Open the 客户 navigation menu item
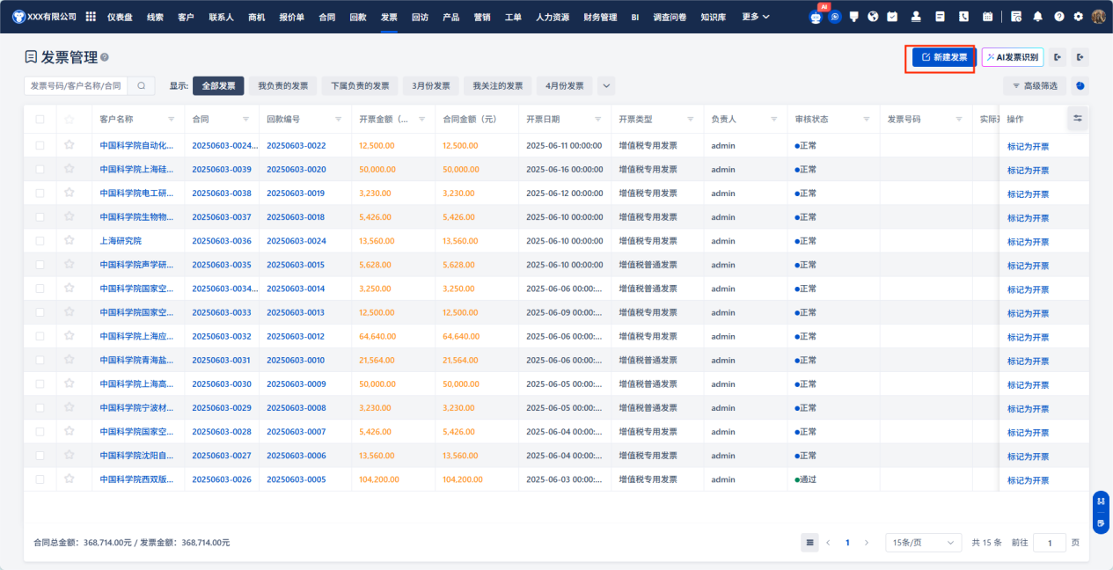Screen dimensions: 1113x570 click(186, 17)
